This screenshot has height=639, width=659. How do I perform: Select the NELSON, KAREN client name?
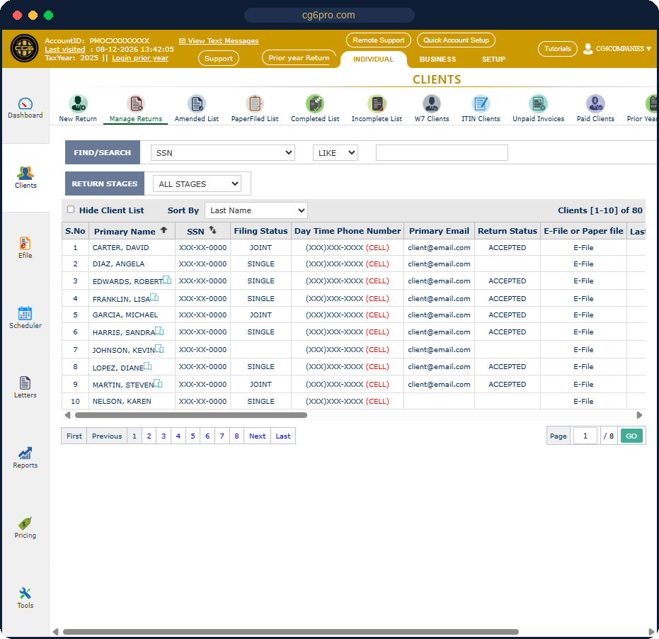click(122, 401)
